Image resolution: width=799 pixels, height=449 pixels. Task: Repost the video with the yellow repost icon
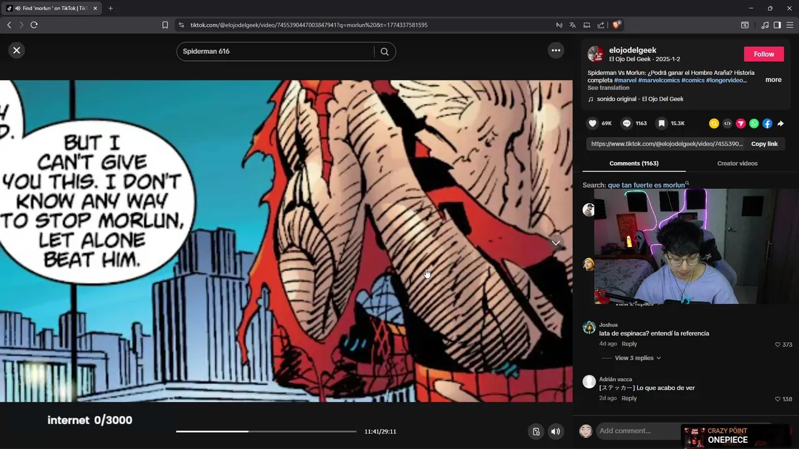(714, 123)
